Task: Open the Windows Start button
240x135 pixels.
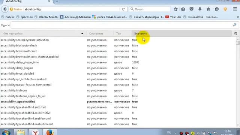Action: (x=6, y=132)
